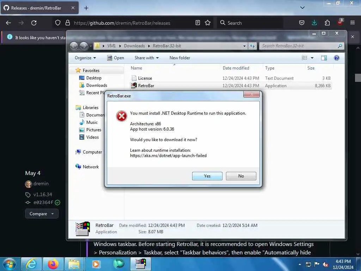Open the Save to Pocket icon

pos(302,23)
